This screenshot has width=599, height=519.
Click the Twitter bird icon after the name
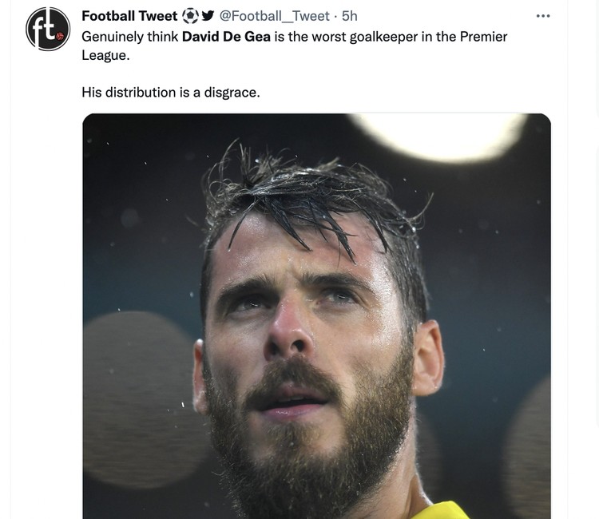[208, 16]
